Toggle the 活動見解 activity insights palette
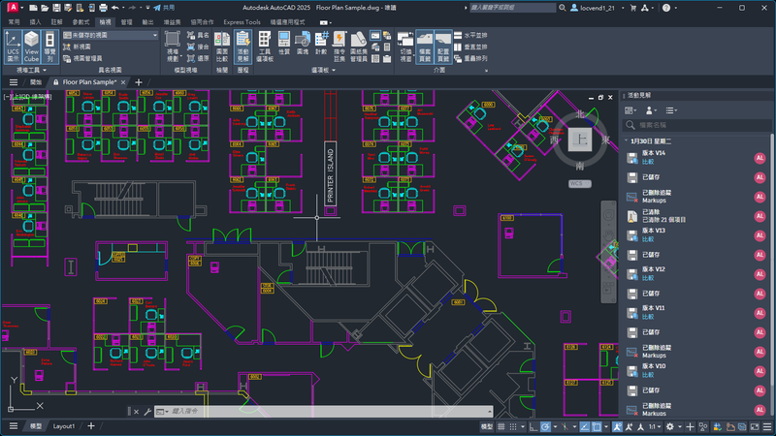 [242, 47]
